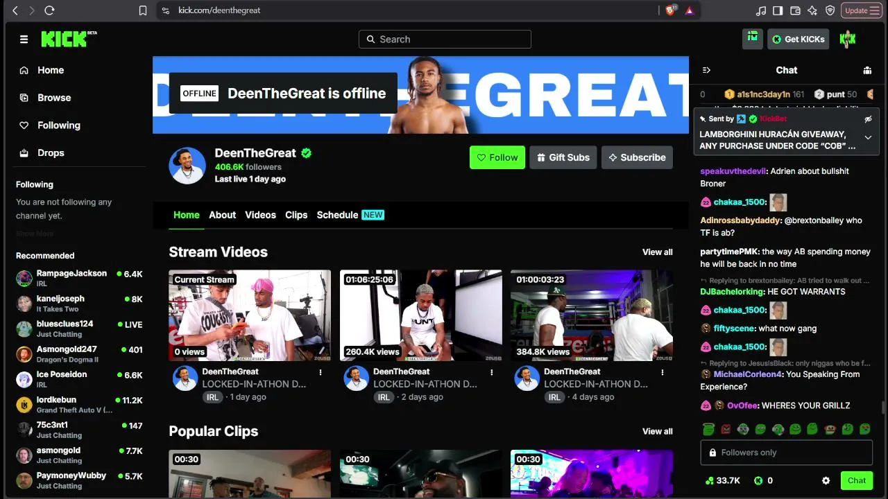Viewport: 888px width, 499px height.
Task: Bookmark this page icon
Action: (x=143, y=10)
